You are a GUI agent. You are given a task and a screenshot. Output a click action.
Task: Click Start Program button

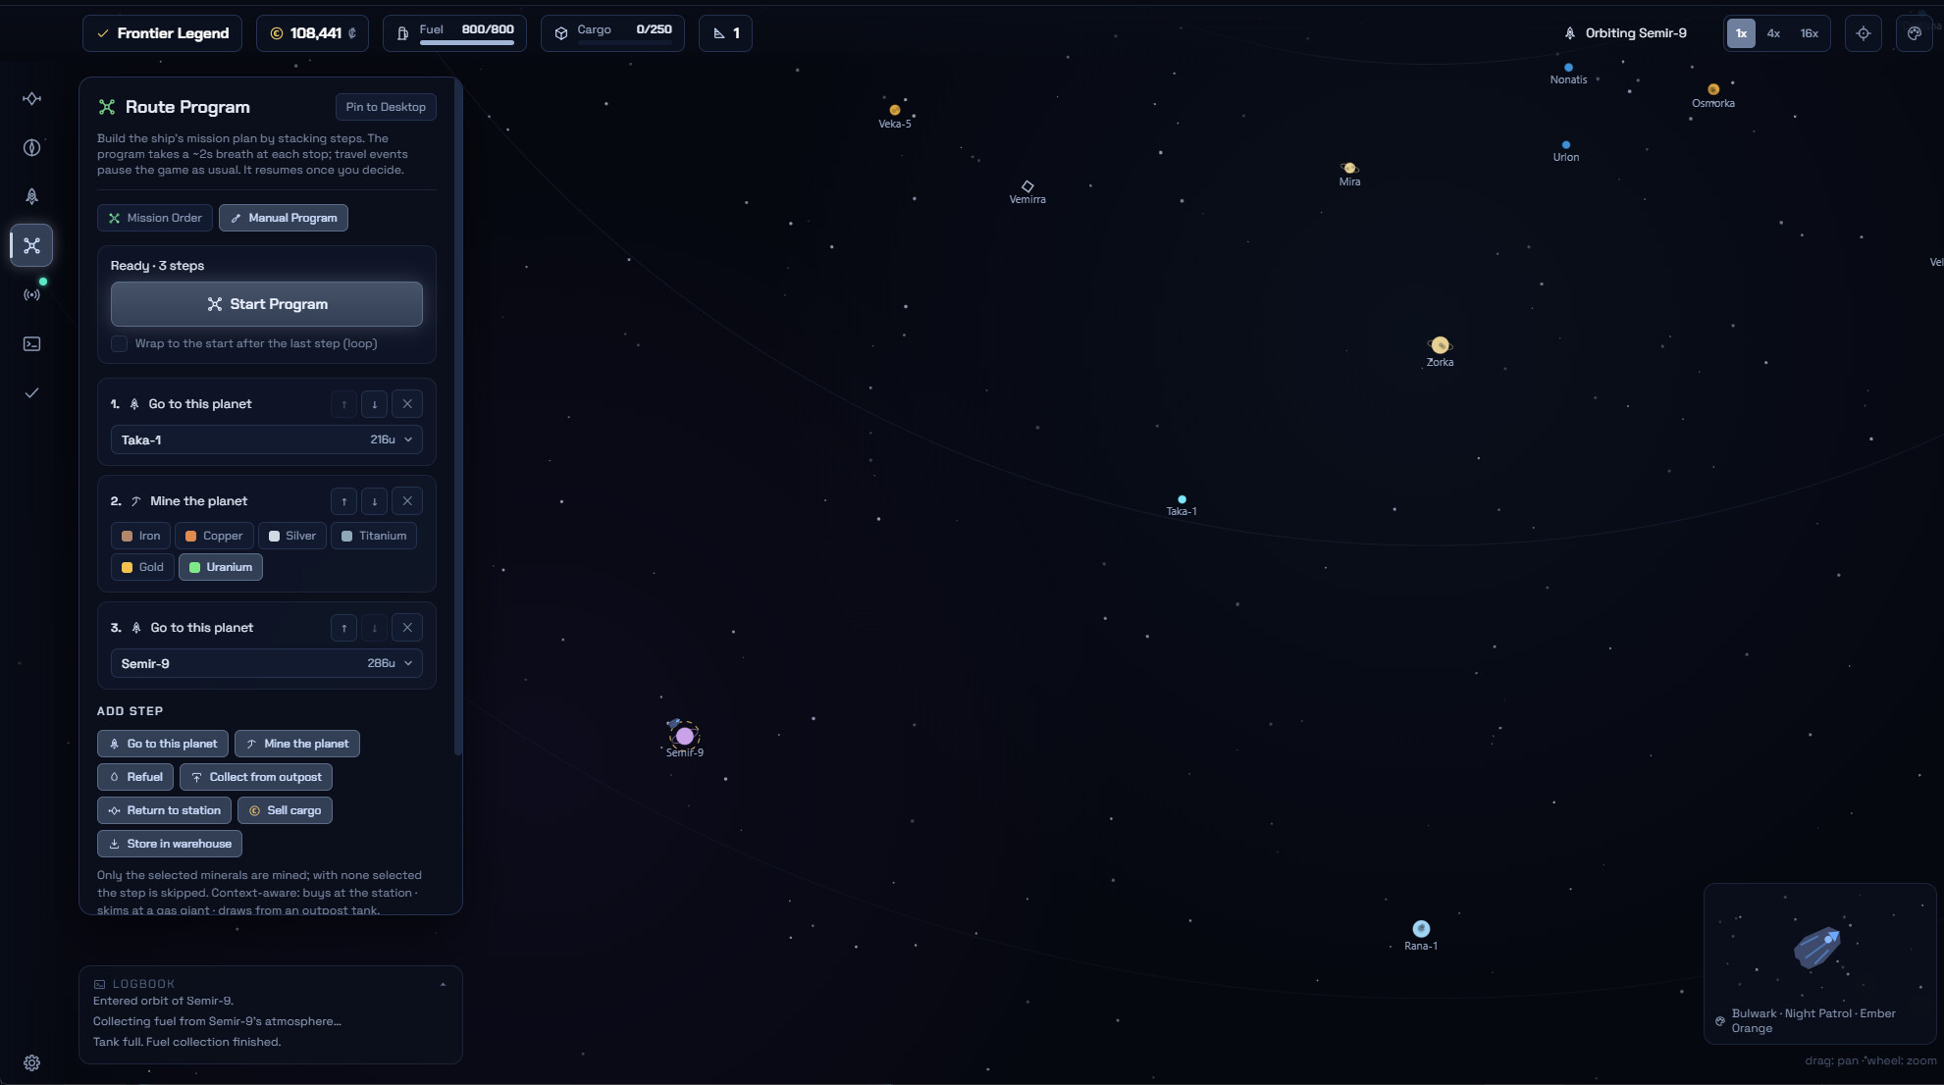pyautogui.click(x=267, y=304)
